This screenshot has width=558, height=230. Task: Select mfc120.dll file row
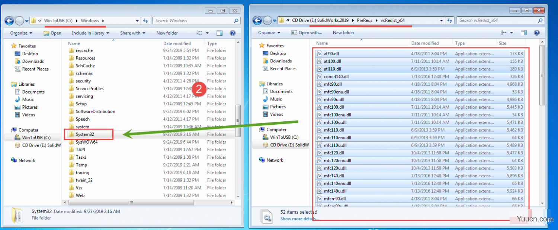click(420, 153)
